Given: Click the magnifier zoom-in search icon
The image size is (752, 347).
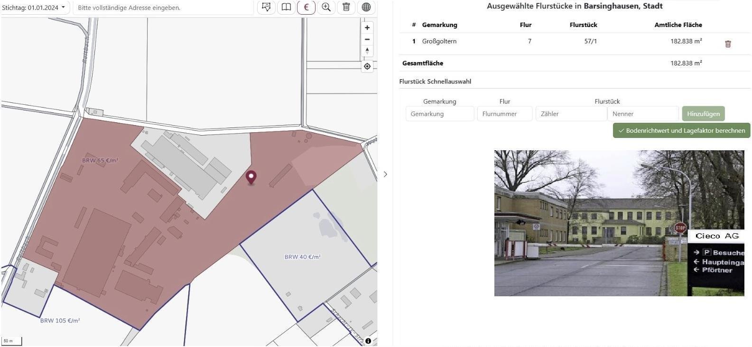Looking at the screenshot, I should pyautogui.click(x=326, y=7).
